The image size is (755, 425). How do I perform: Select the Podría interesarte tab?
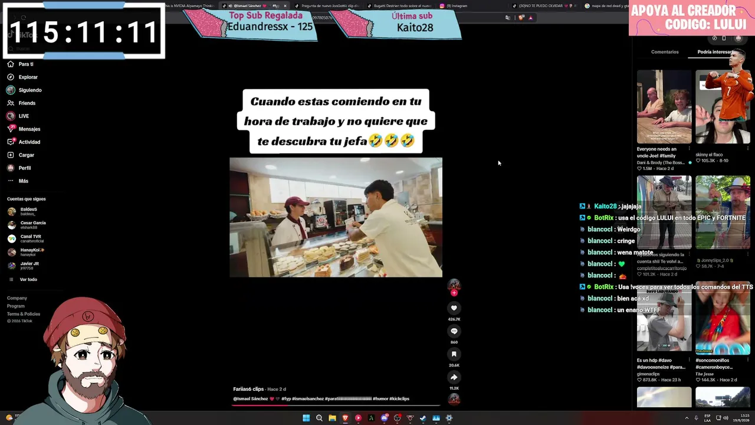[x=715, y=52]
